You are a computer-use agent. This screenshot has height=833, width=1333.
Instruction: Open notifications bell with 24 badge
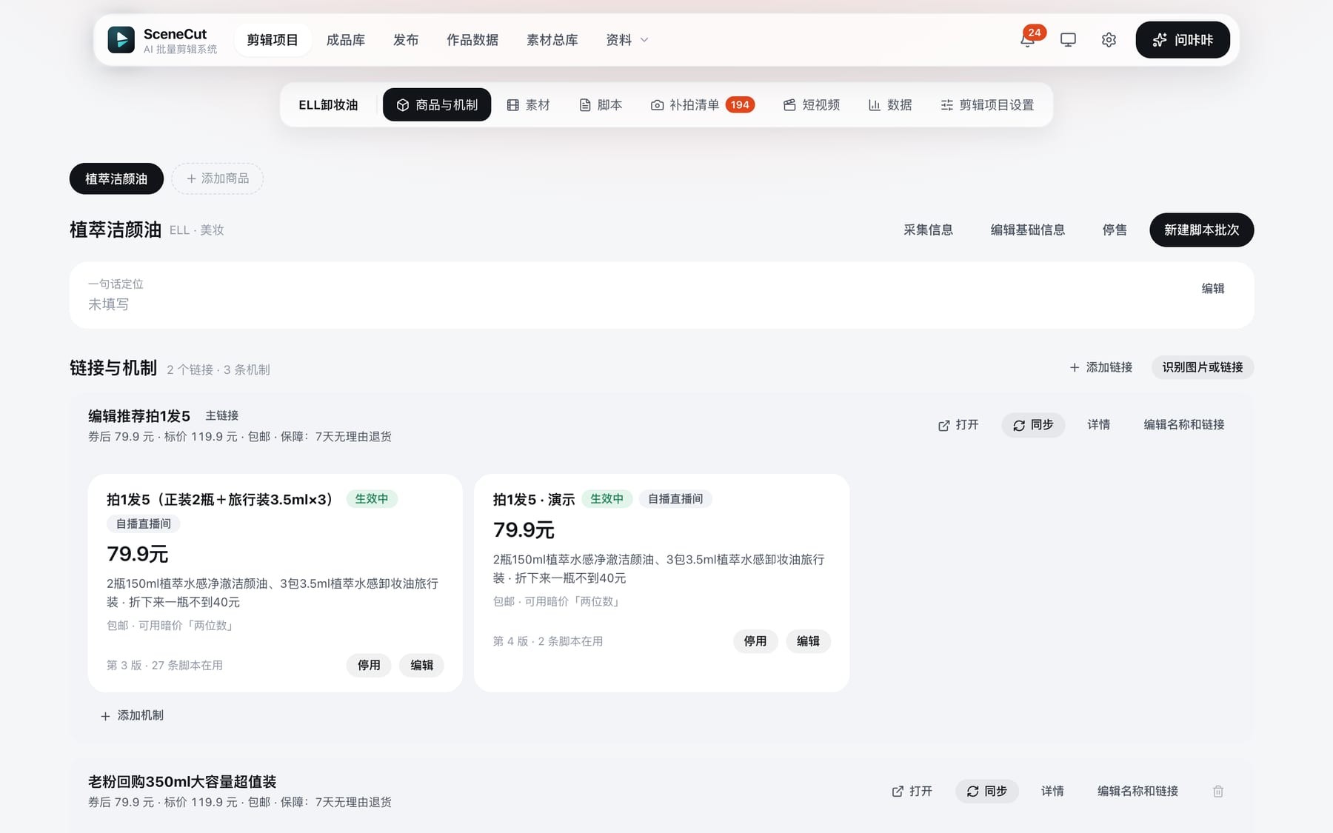tap(1028, 39)
